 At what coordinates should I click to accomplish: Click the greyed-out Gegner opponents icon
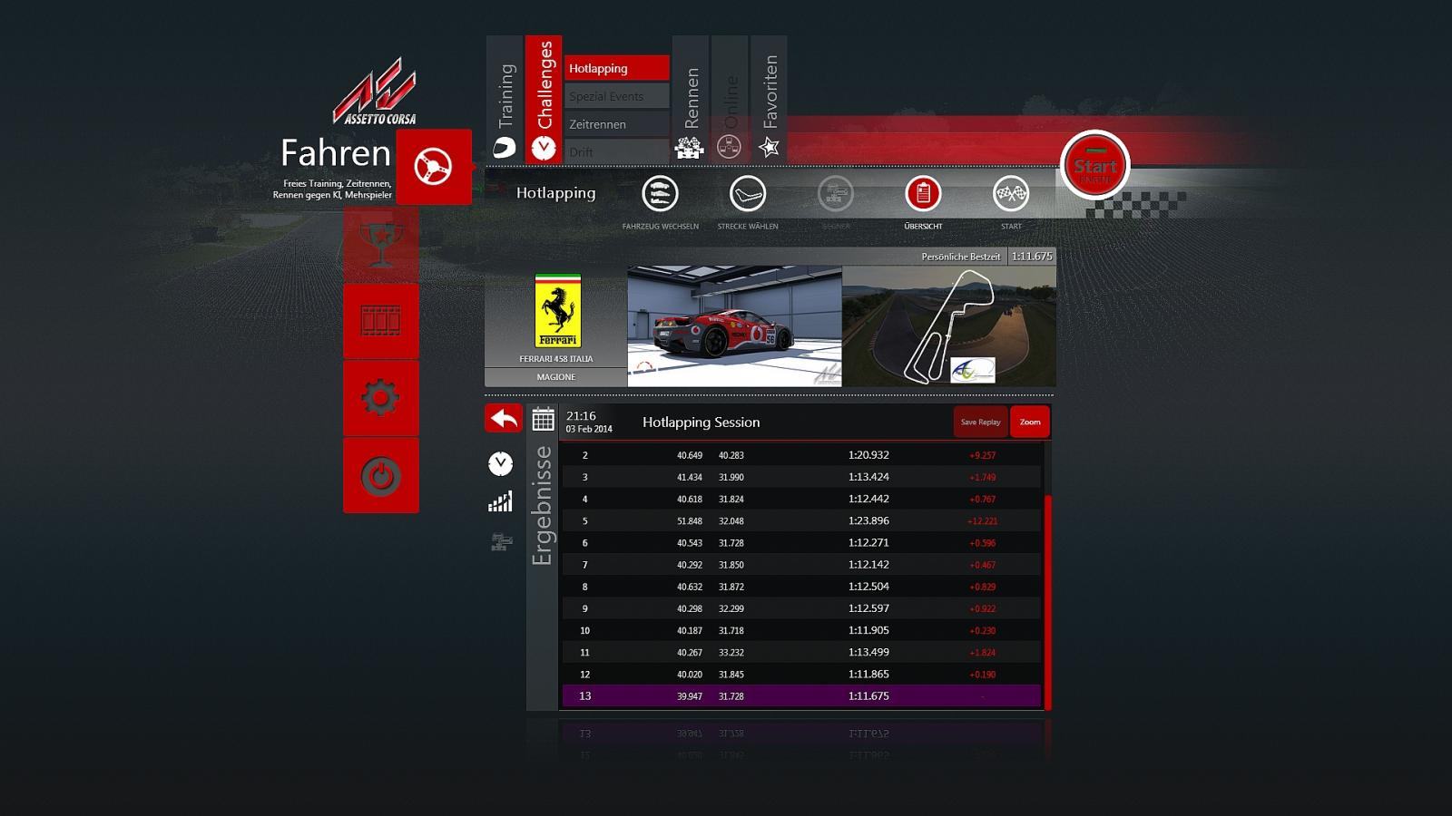coord(836,193)
